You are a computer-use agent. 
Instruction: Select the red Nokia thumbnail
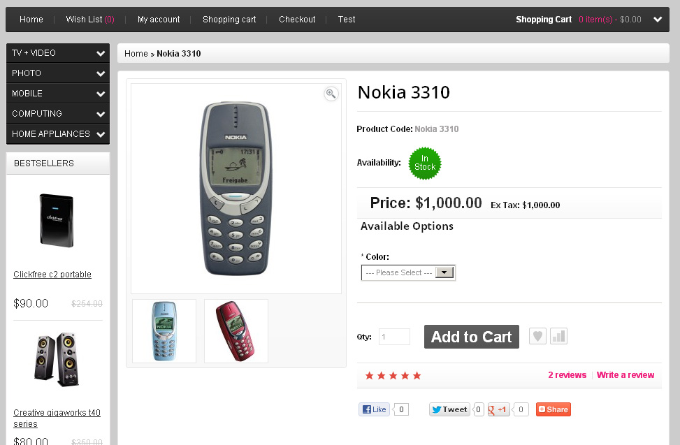(236, 331)
